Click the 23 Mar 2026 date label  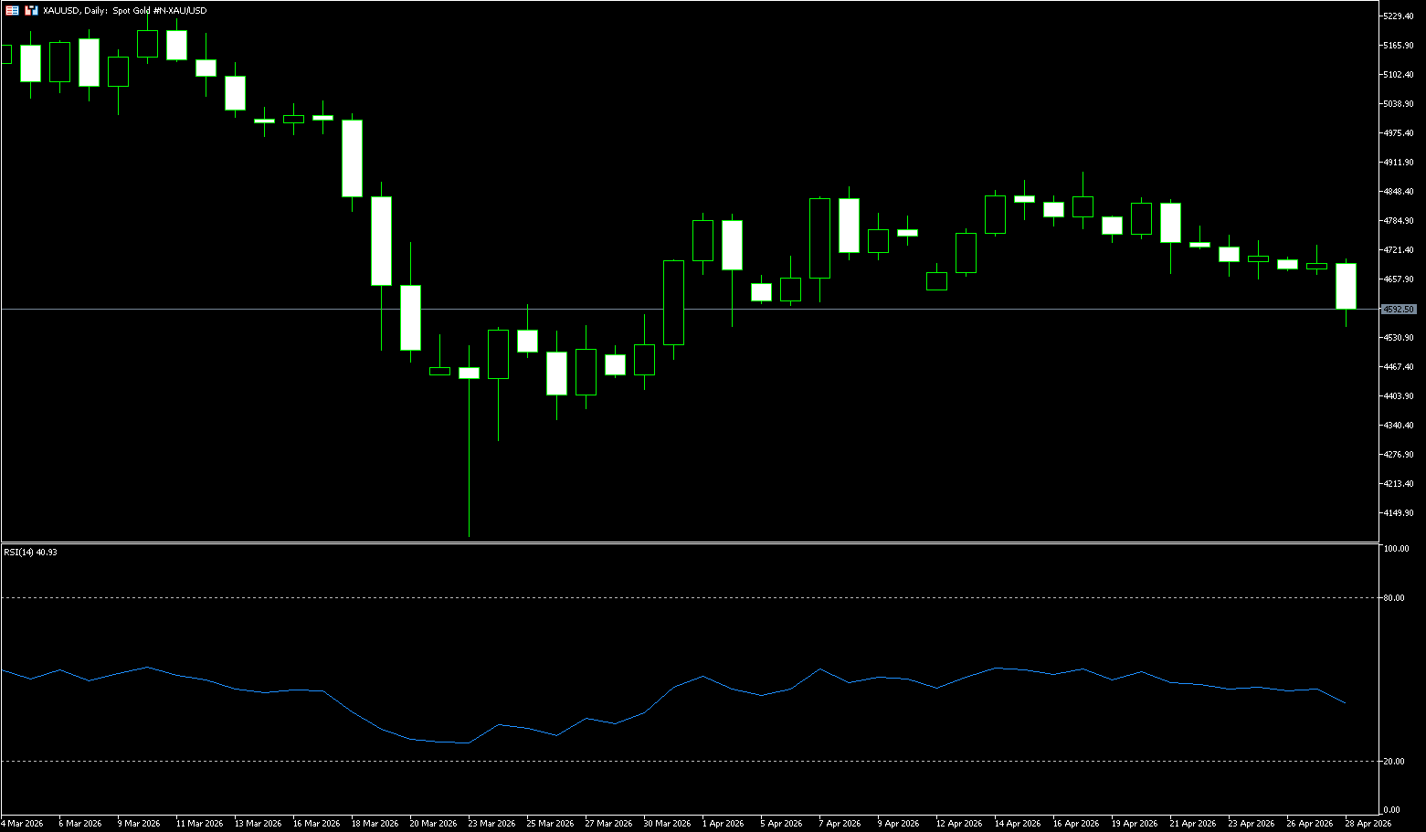coord(491,823)
